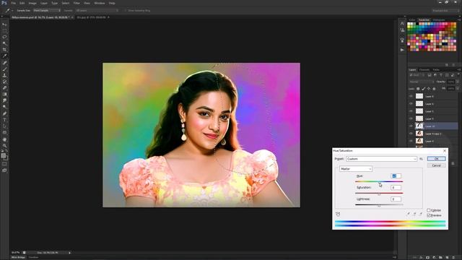Image resolution: width=462 pixels, height=260 pixels.
Task: Toggle Show Sampling Ring checkbox
Action: [x=125, y=11]
